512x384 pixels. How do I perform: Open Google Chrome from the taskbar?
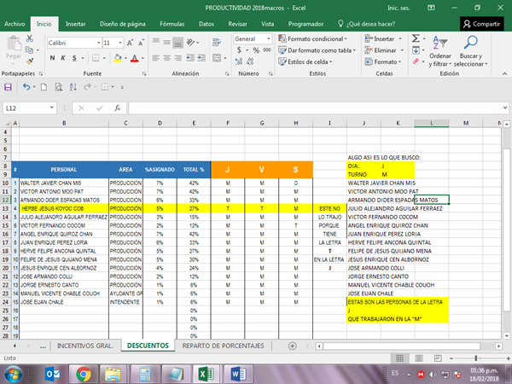pyautogui.click(x=83, y=373)
